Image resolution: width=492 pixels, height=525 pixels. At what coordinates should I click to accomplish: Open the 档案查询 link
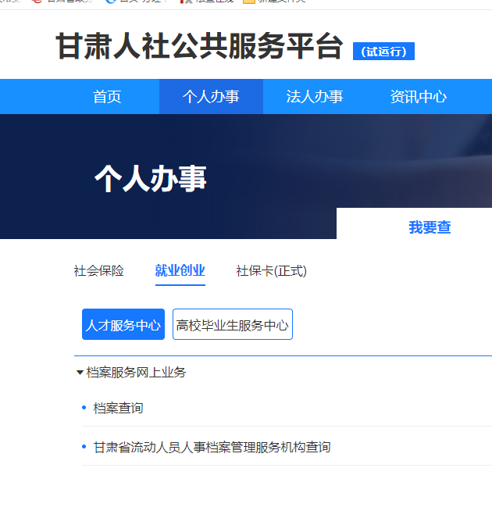tap(119, 408)
